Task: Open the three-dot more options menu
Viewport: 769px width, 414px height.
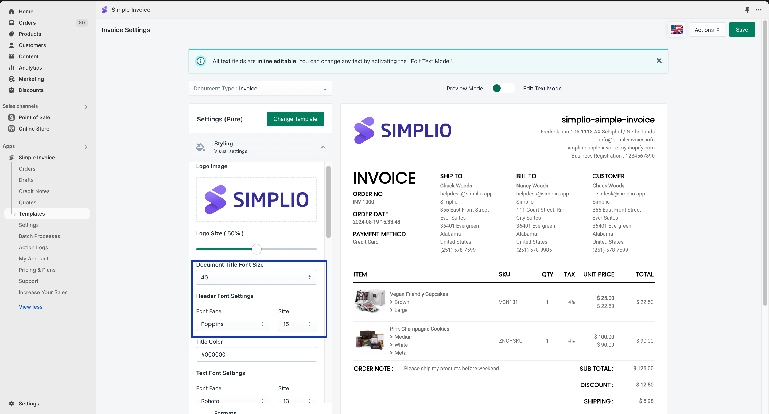Action: [x=759, y=10]
